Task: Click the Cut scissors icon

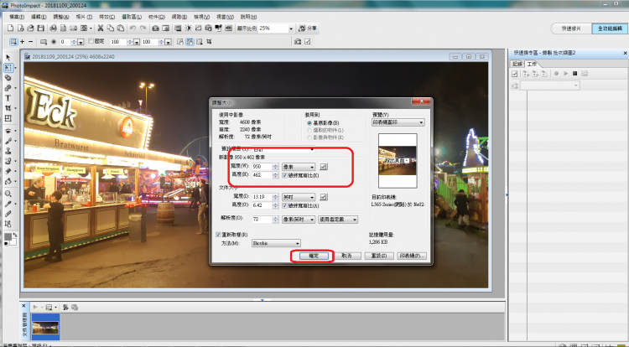Action: [100, 28]
